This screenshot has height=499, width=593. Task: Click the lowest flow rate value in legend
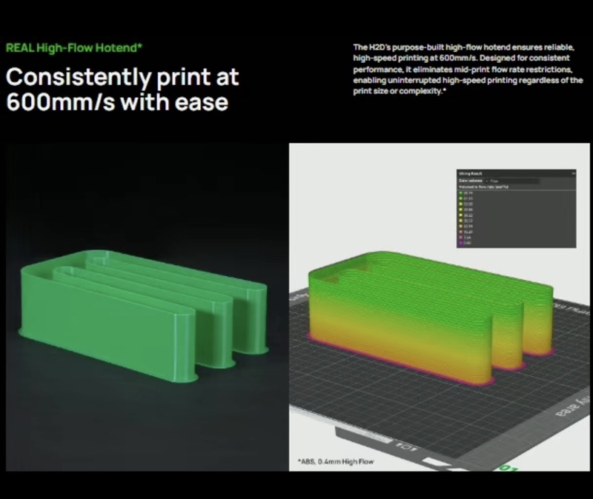(x=468, y=243)
